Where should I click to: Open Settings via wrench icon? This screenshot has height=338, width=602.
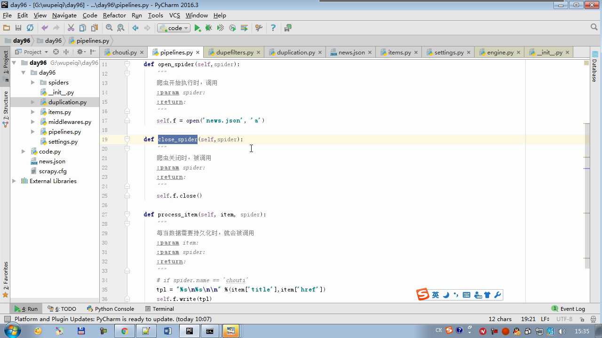(x=259, y=28)
